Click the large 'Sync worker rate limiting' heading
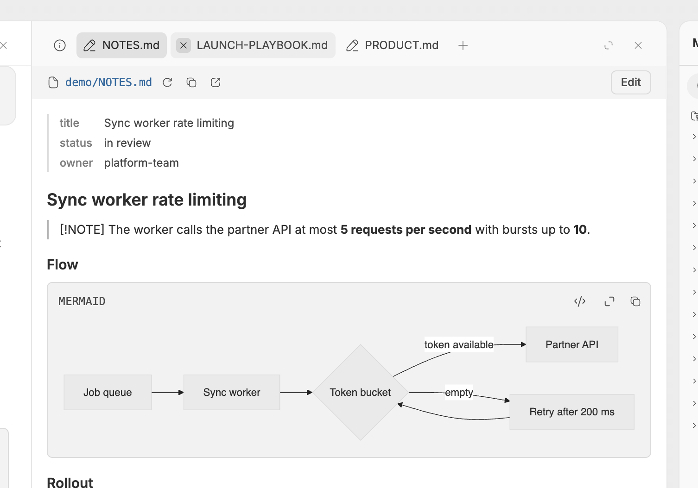 (147, 200)
